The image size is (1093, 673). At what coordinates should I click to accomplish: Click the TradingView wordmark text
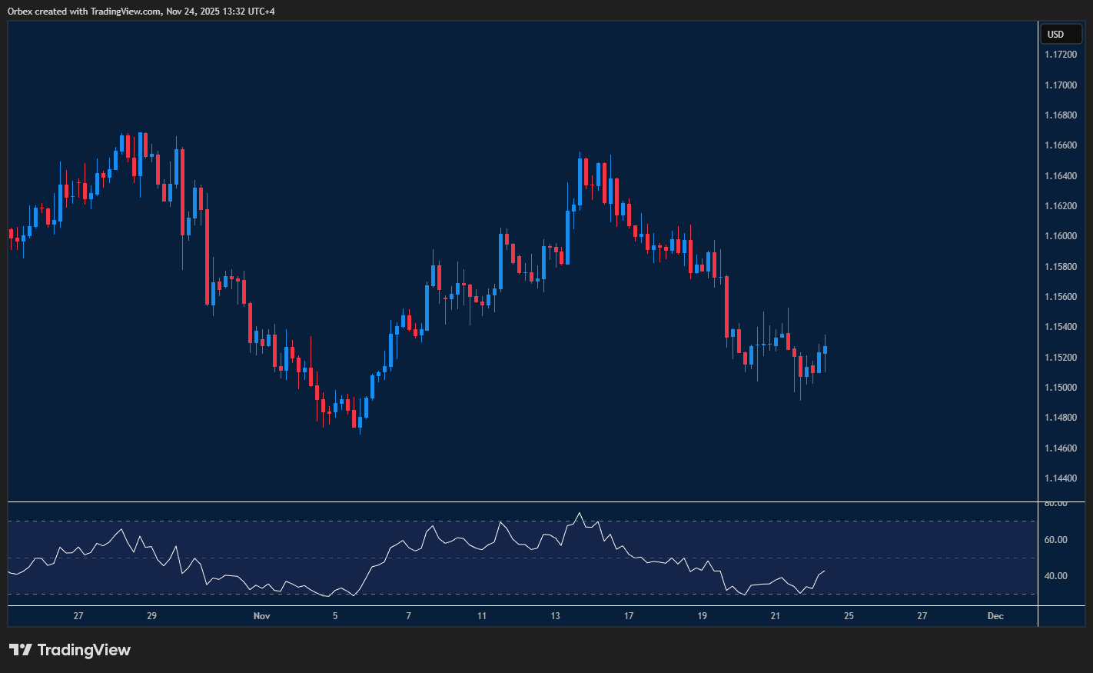coord(84,650)
